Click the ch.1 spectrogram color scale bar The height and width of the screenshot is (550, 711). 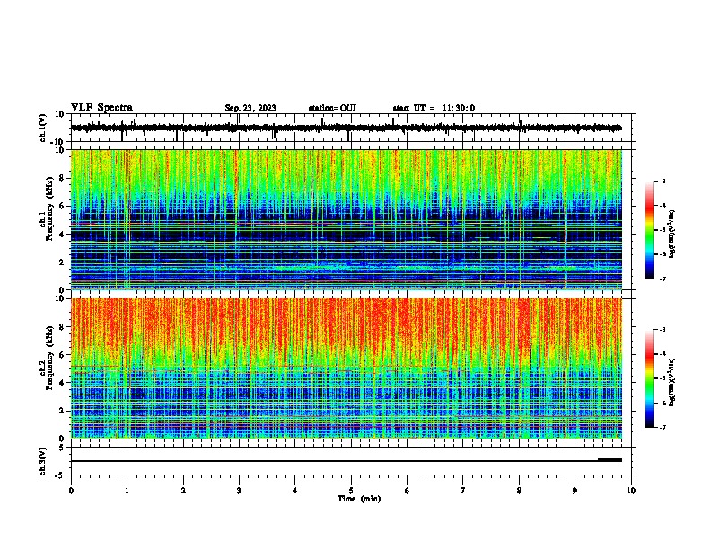[649, 230]
